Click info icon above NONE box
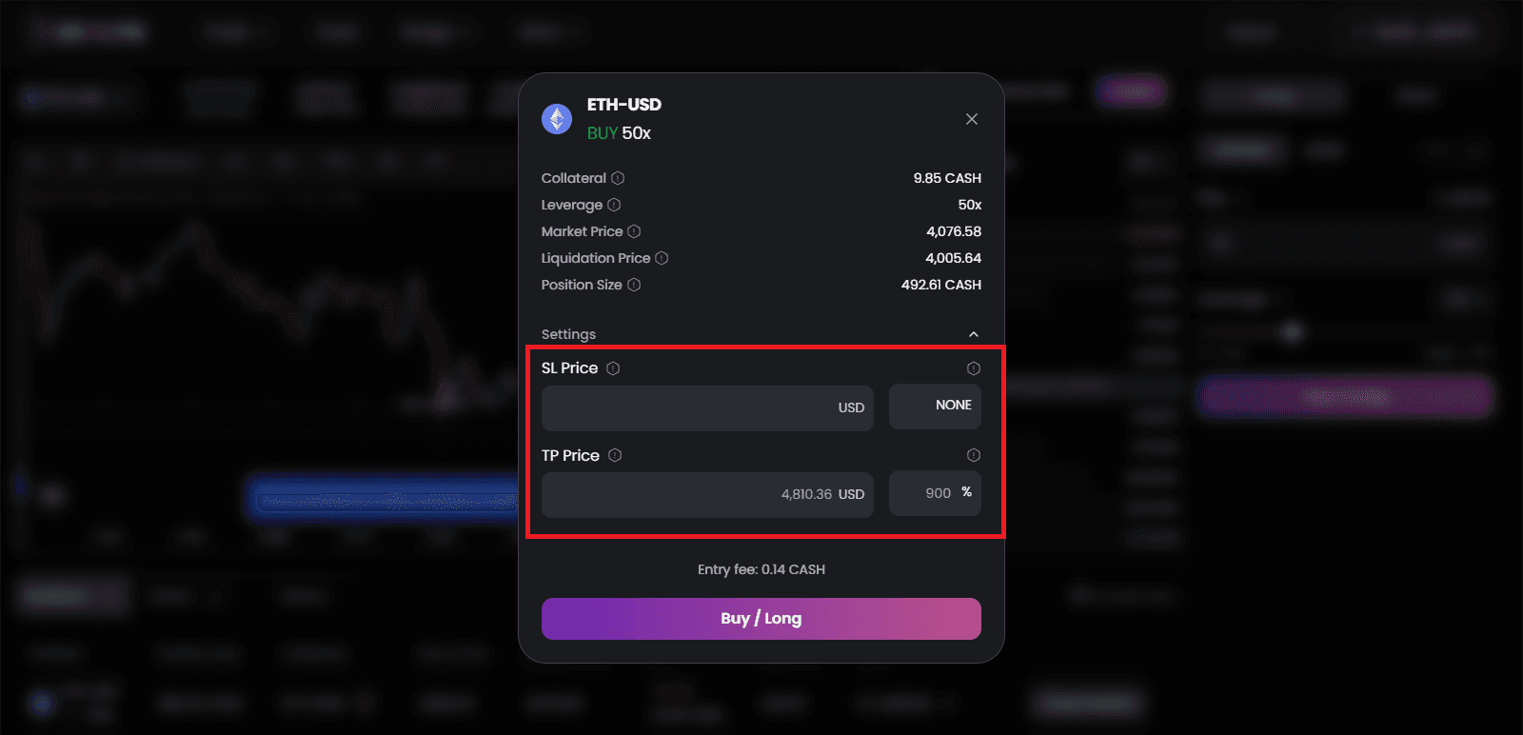 pos(974,368)
